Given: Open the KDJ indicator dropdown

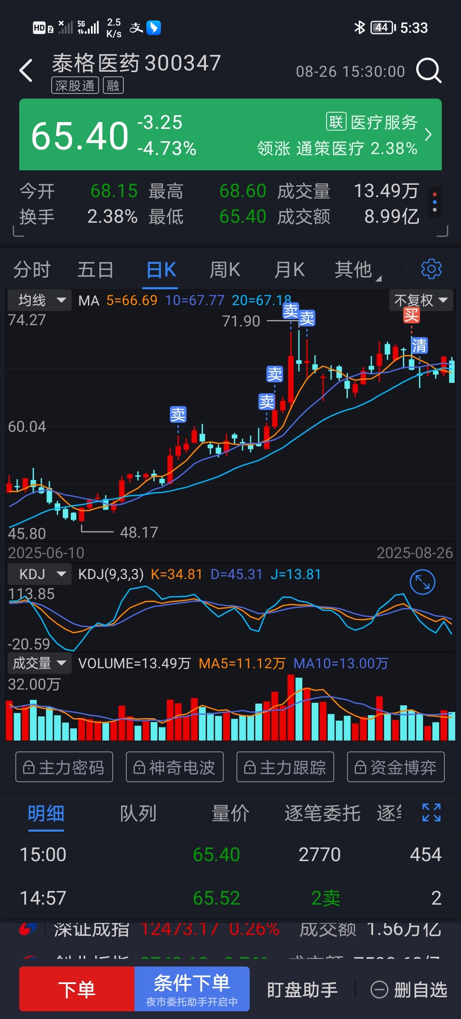Looking at the screenshot, I should pyautogui.click(x=40, y=574).
